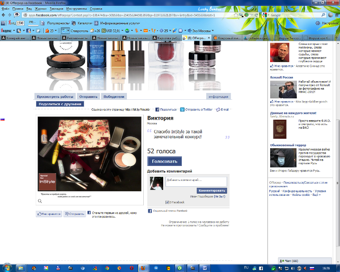Viewport: 340px width, 272px height.
Task: Expand the USD 32,01 currency dropdown
Action: point(122,30)
